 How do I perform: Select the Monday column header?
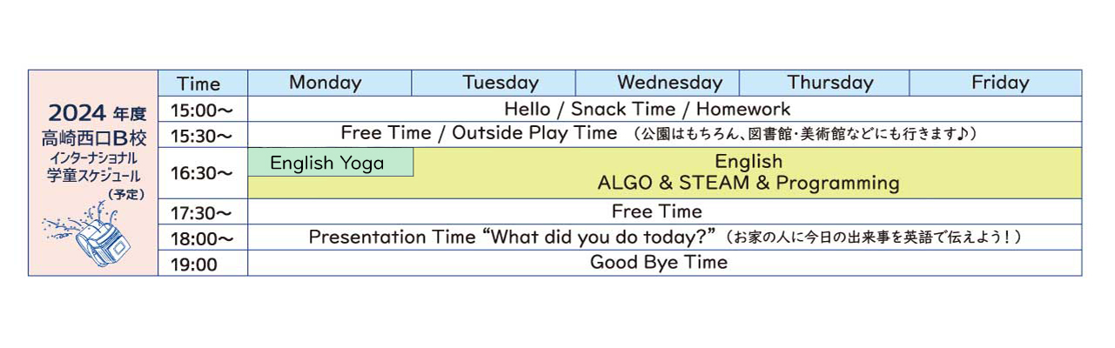[x=326, y=84]
